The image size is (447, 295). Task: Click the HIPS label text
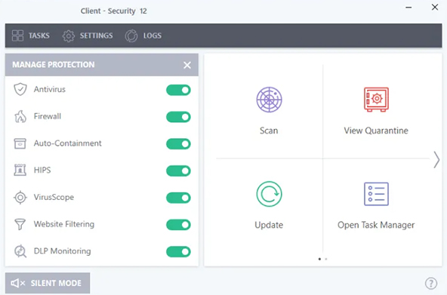pos(42,171)
